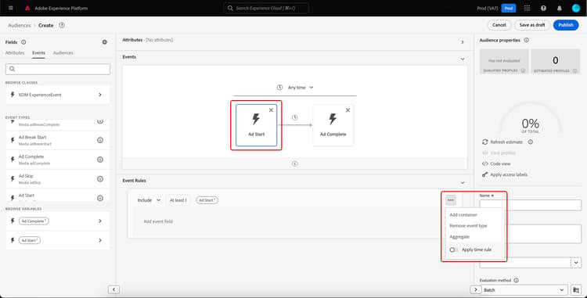Open the three-dot event rule options
Image resolution: width=587 pixels, height=298 pixels.
click(451, 200)
